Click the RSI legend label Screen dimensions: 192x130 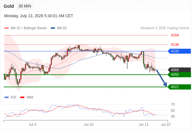coord(13,97)
